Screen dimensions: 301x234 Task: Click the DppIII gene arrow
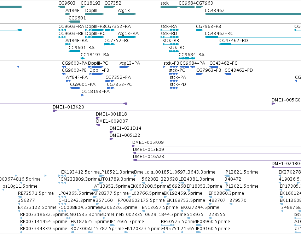tap(95, 14)
